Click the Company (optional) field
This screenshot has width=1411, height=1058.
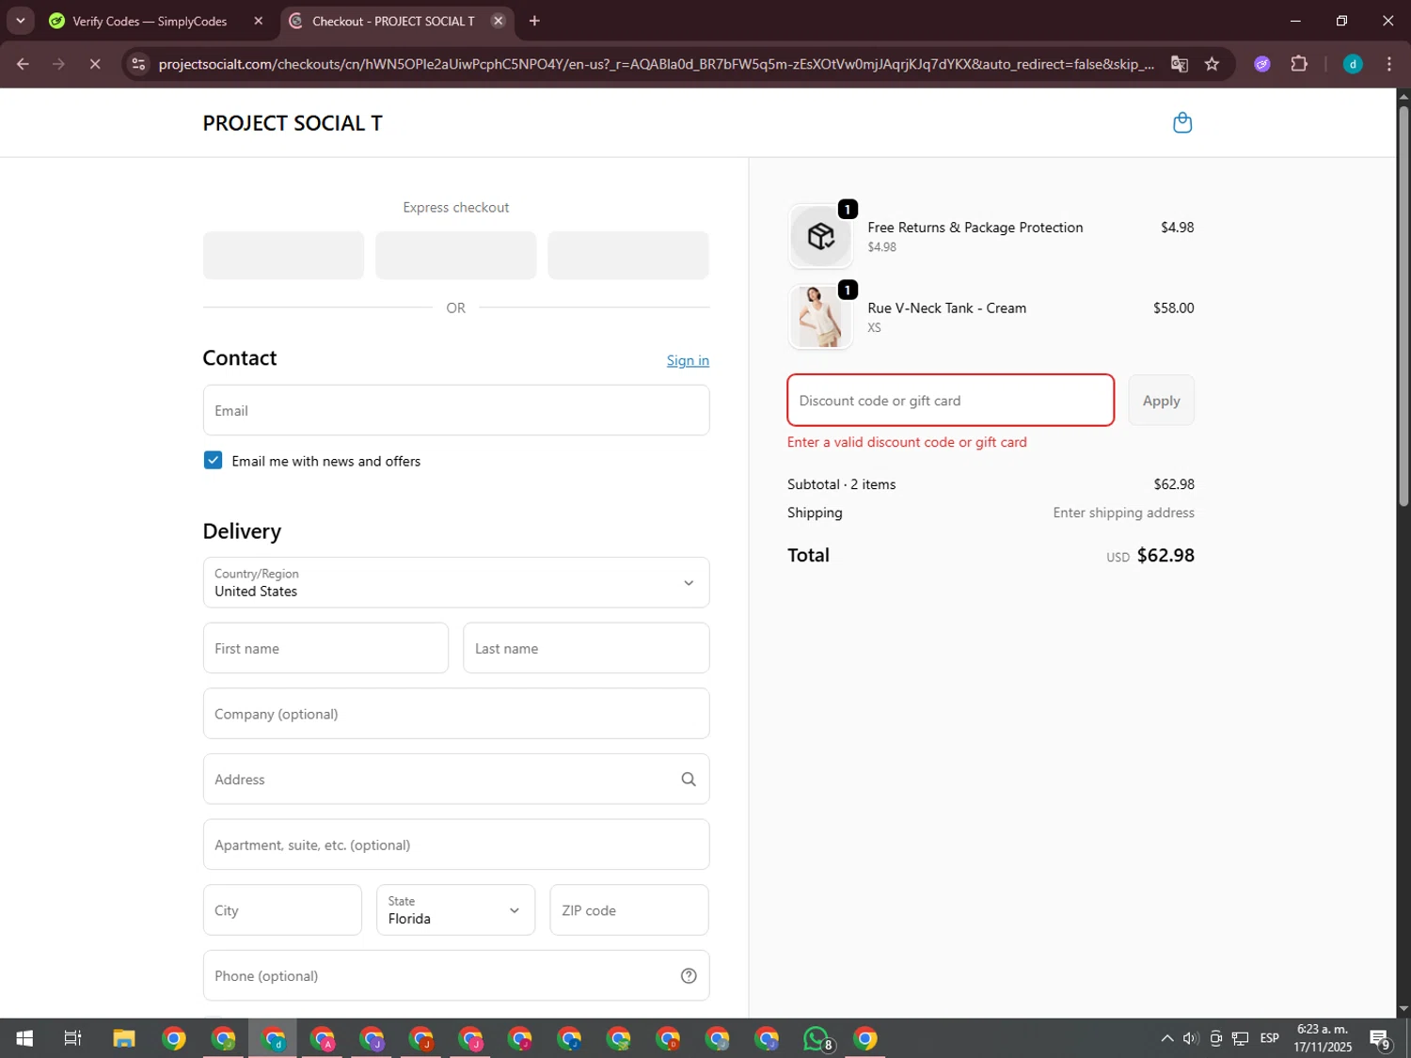(x=456, y=714)
